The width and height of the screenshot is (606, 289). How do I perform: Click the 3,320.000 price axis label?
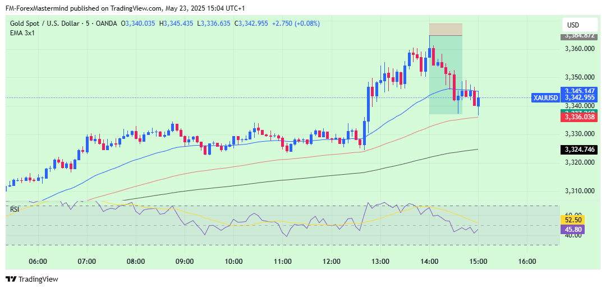click(x=579, y=162)
